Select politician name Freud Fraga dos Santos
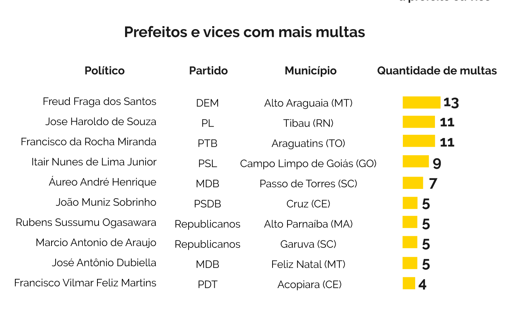 99,102
